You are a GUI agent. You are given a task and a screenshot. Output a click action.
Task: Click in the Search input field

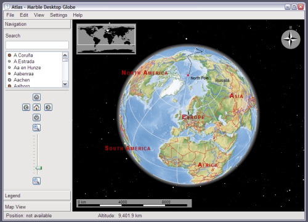pos(37,45)
